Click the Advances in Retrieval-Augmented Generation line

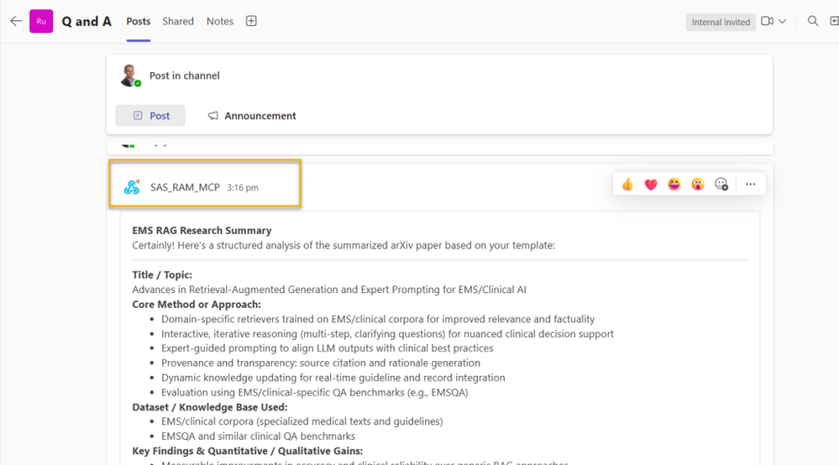tap(329, 290)
